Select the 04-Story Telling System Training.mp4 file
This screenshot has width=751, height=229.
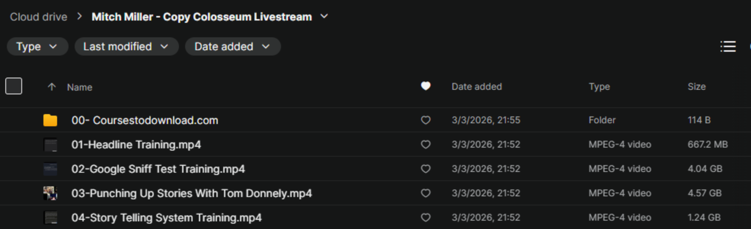166,218
